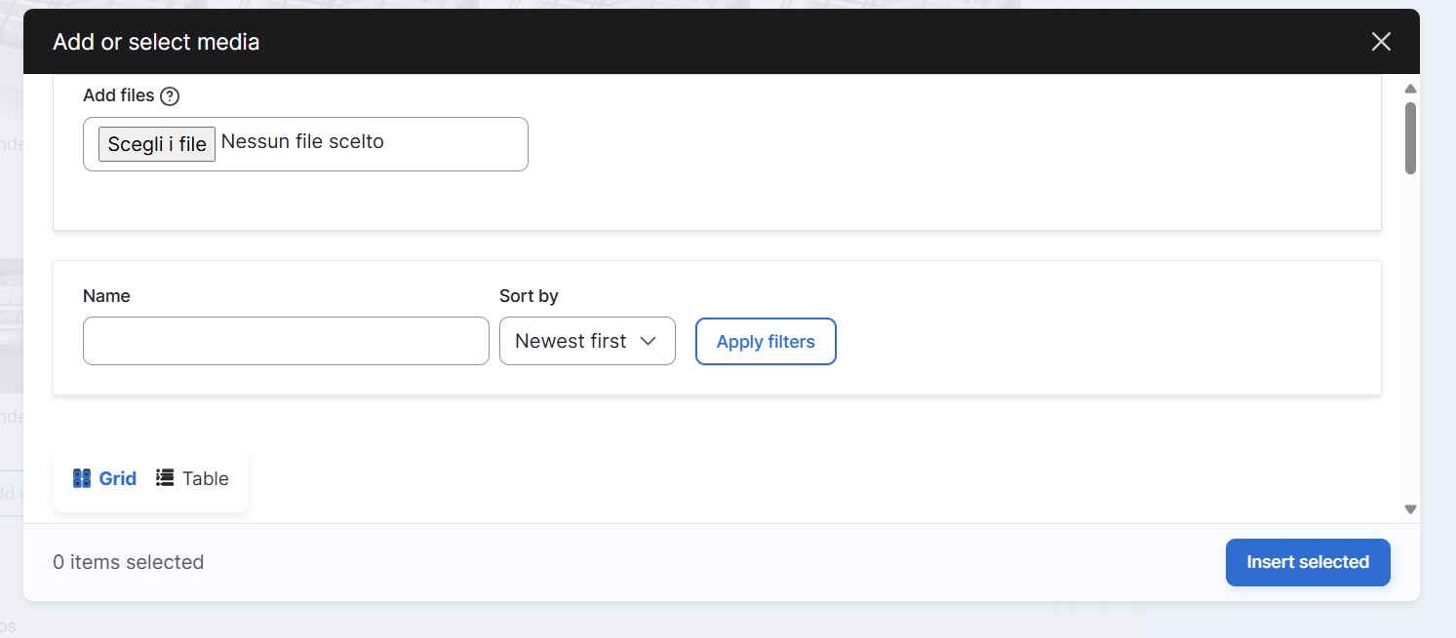Click the Name field label

pyautogui.click(x=106, y=296)
